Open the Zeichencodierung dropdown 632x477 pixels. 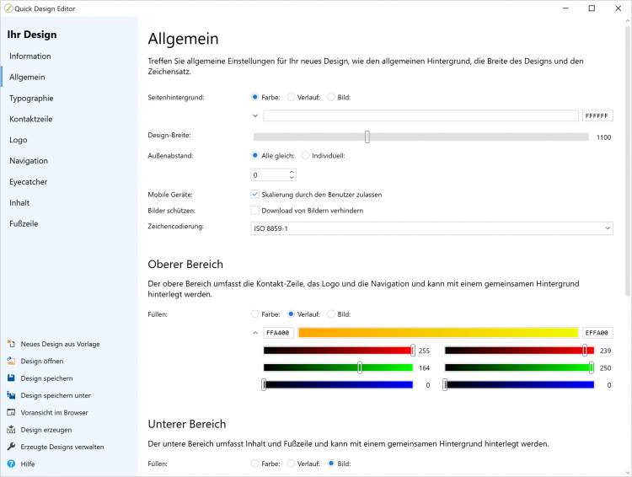pos(432,228)
